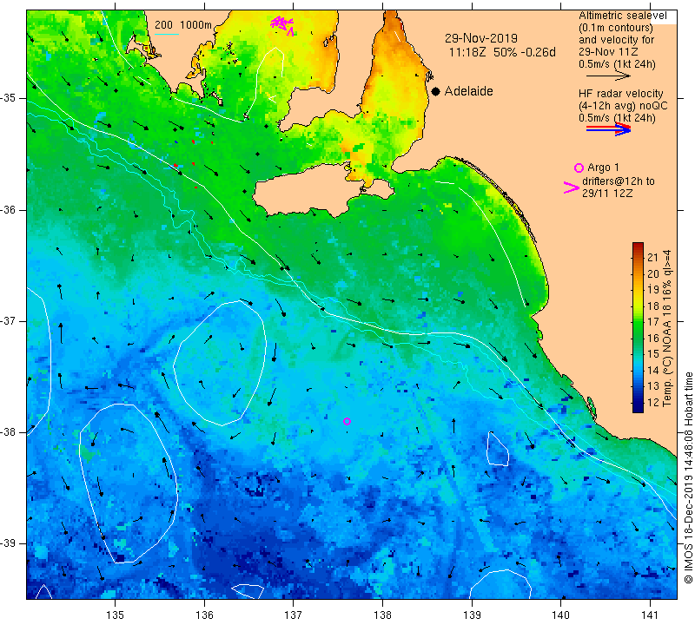The image size is (695, 625).
Task: Click the 138 longitude axis label
Action: (382, 615)
